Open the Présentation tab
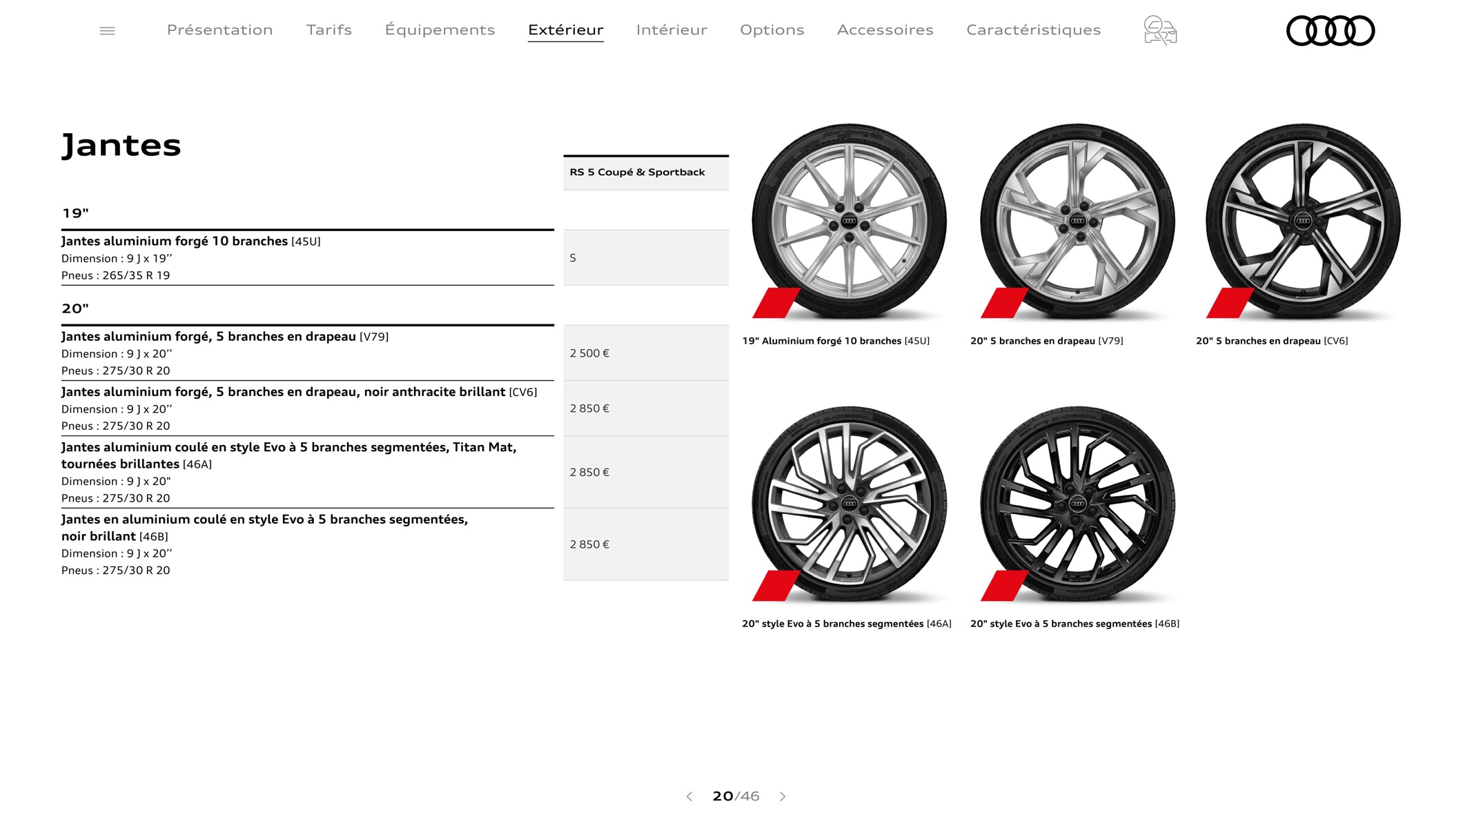The width and height of the screenshot is (1472, 828). (220, 30)
